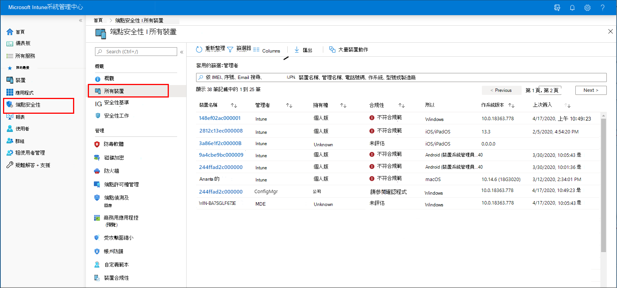The height and width of the screenshot is (288, 617).
Task: Sort by 作系統版本 column arrows
Action: pyautogui.click(x=511, y=105)
